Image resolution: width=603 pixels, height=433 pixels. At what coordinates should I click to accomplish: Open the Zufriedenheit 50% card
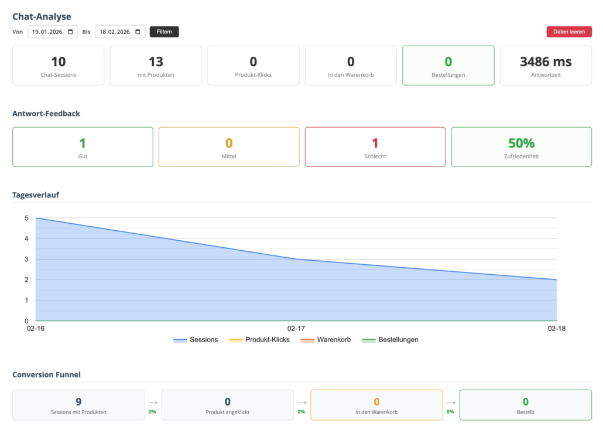click(x=521, y=147)
